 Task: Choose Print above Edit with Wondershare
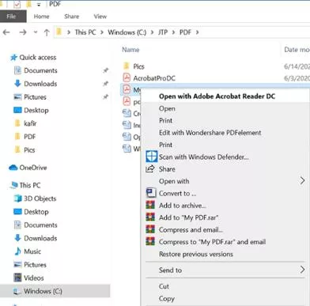[165, 120]
